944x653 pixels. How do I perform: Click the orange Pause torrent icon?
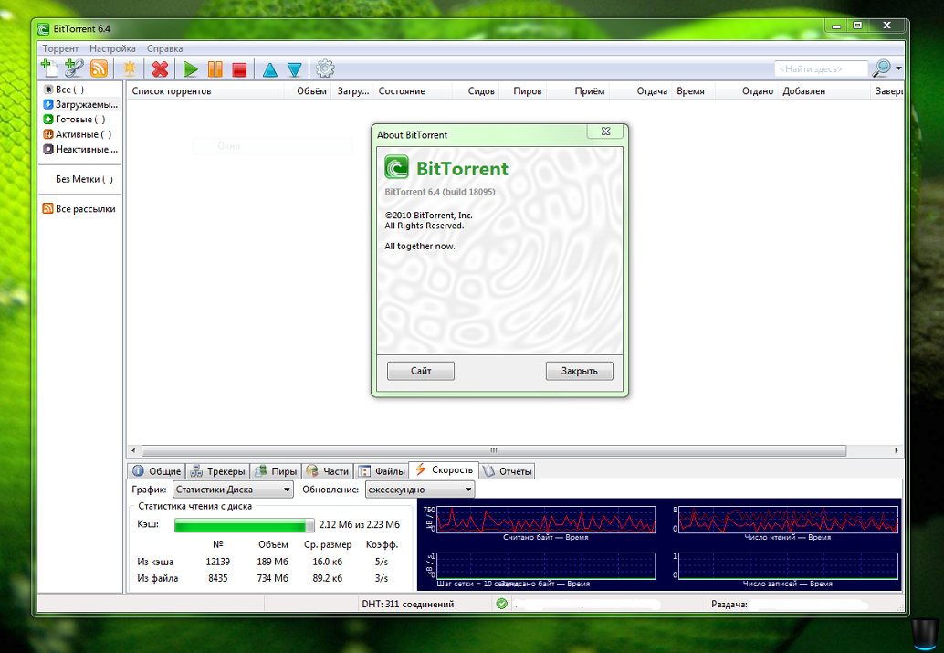tap(215, 69)
